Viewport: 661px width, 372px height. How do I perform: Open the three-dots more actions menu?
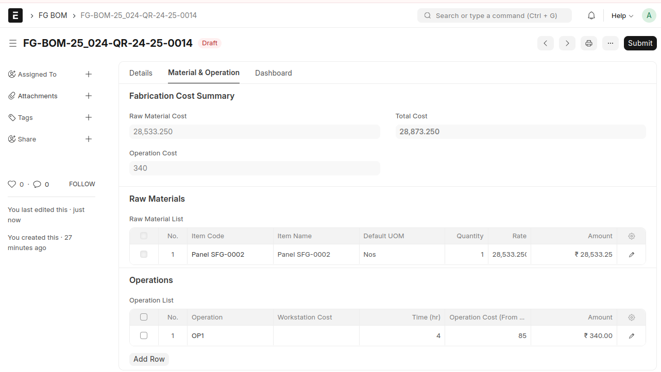(x=610, y=43)
